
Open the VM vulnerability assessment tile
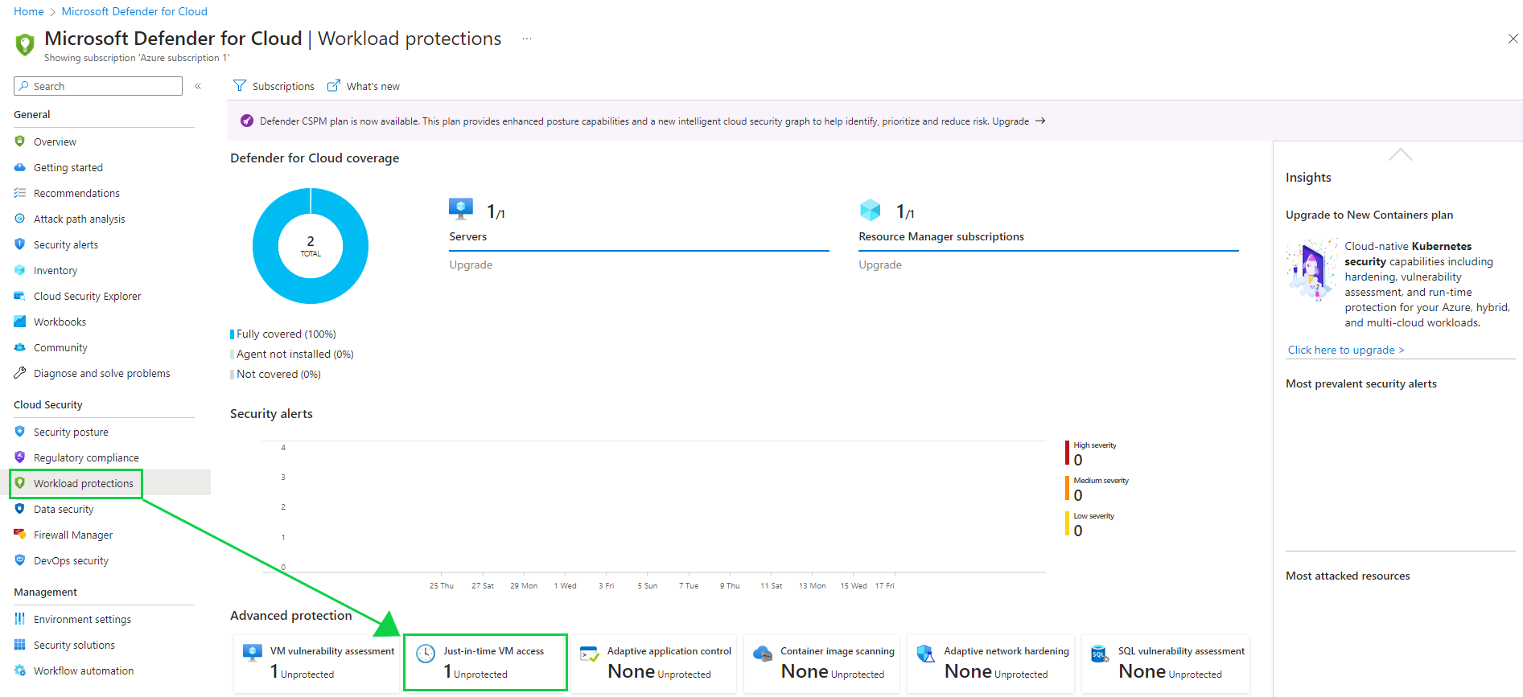317,663
